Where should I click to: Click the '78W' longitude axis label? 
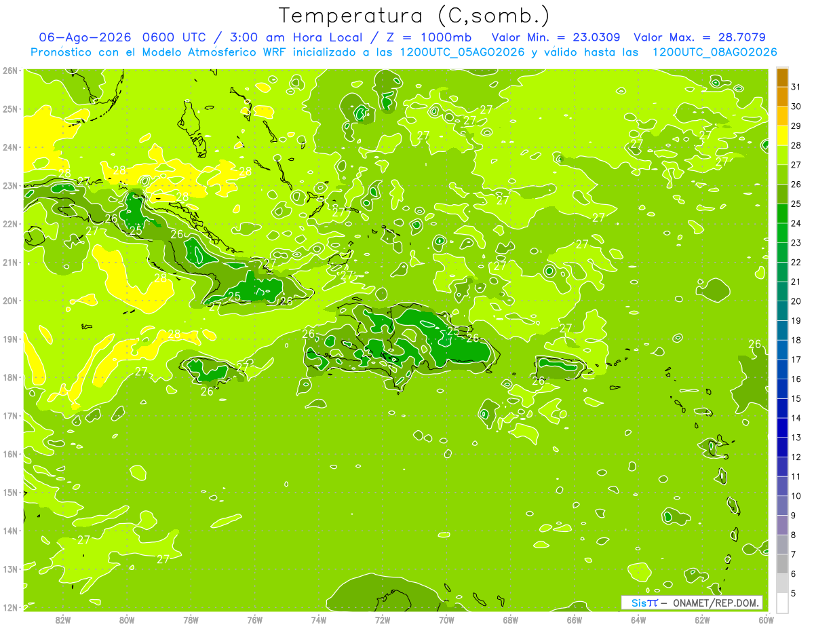191,620
